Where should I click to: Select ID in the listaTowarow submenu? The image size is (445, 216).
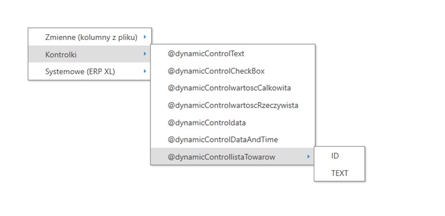pyautogui.click(x=339, y=156)
